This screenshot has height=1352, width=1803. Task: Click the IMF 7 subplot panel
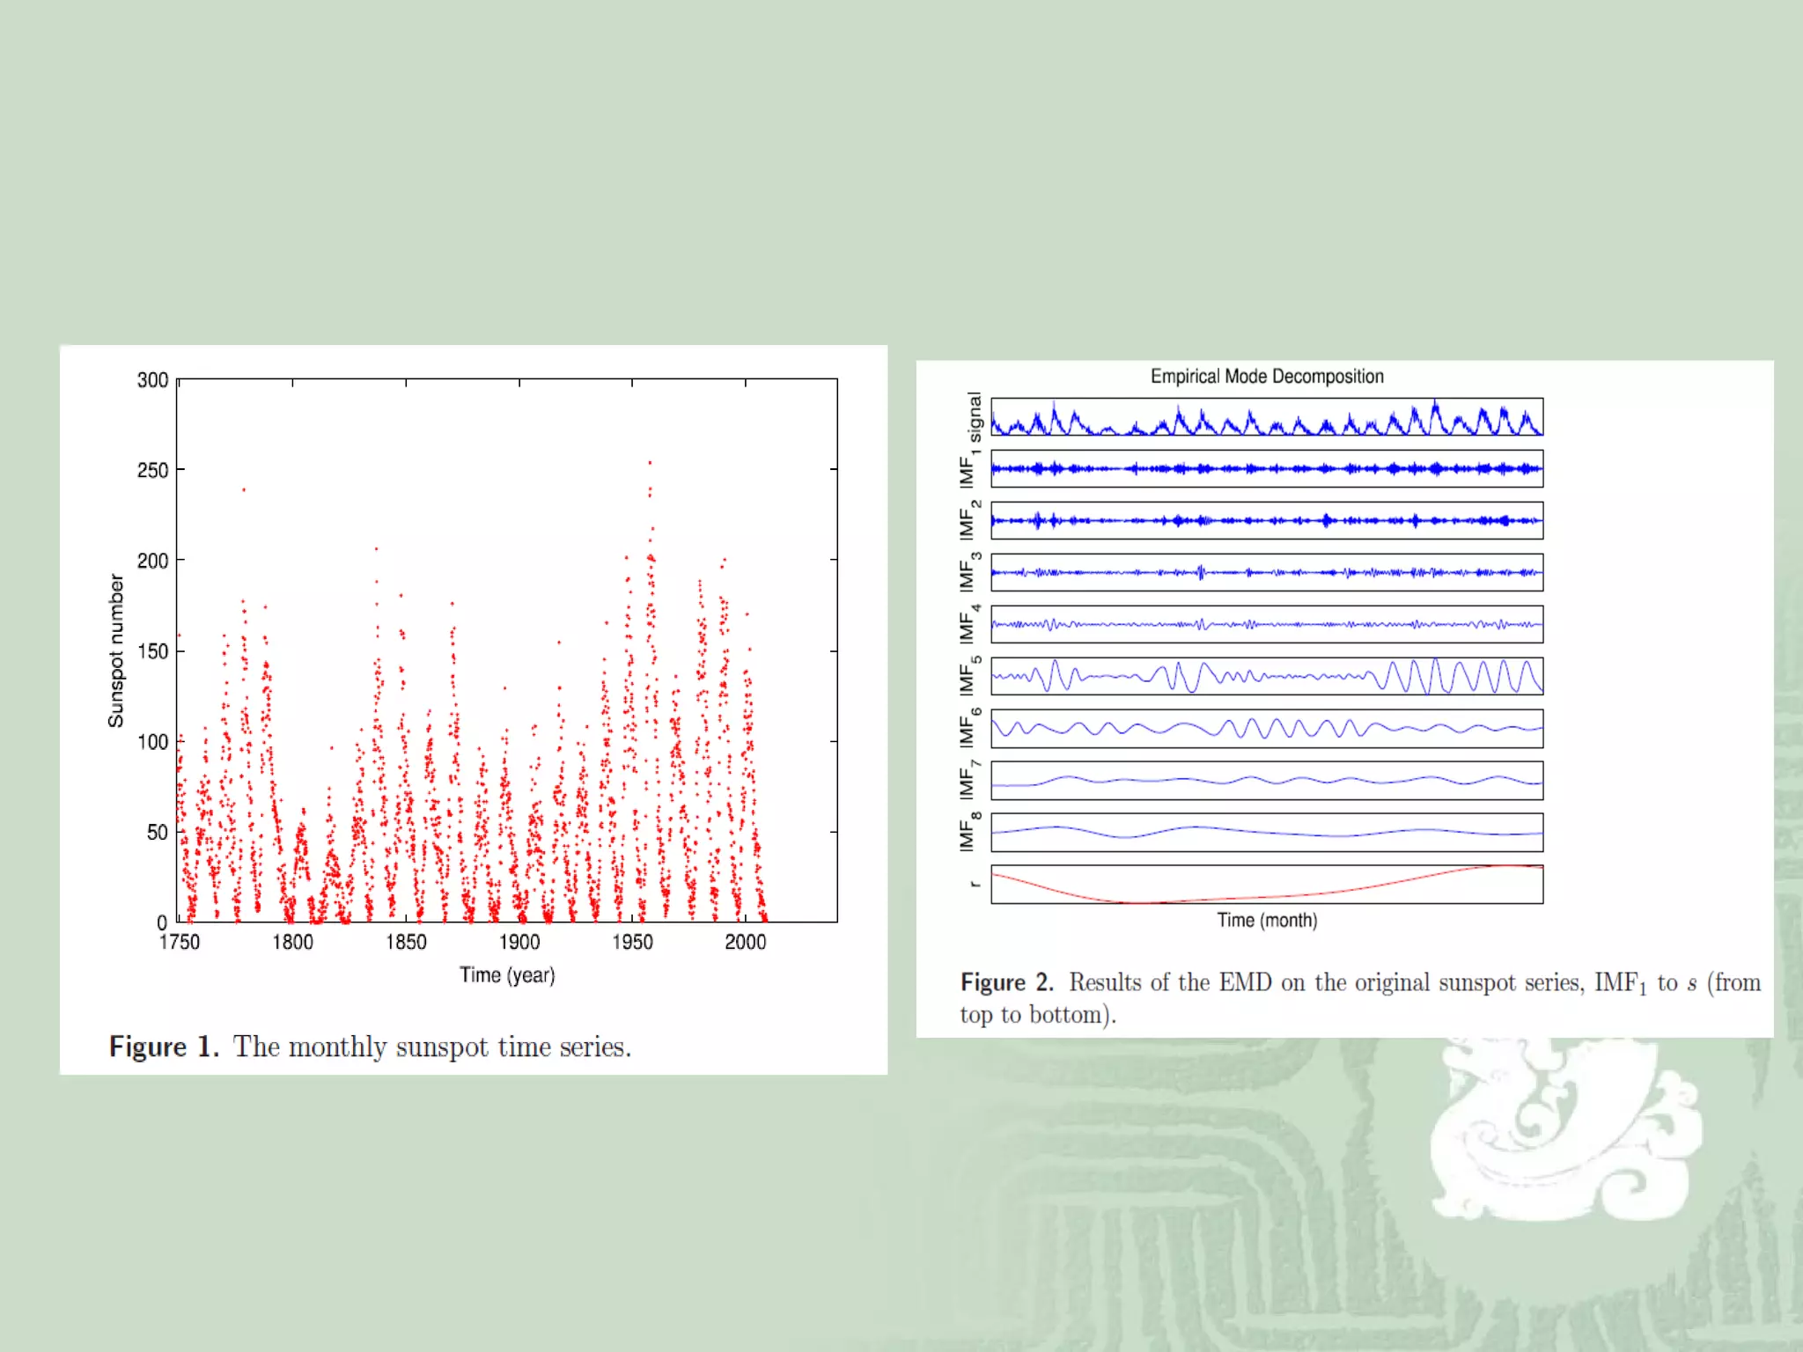[1266, 780]
